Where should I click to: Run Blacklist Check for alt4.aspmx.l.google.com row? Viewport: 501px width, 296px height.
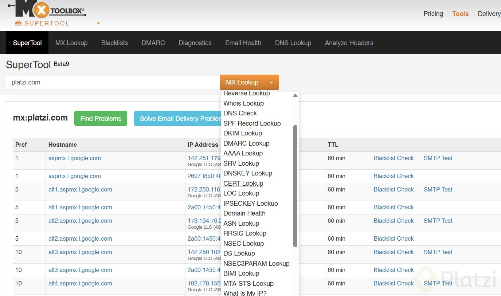point(394,284)
